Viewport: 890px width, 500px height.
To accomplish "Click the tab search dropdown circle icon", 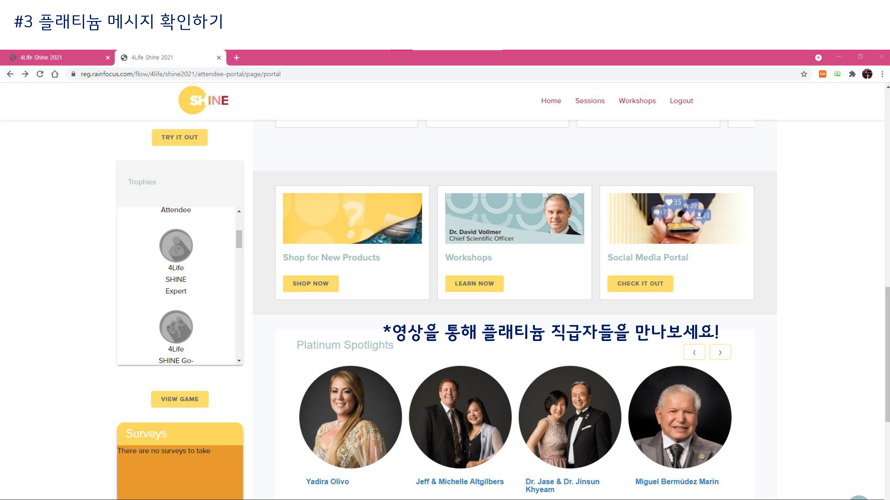I will 818,58.
